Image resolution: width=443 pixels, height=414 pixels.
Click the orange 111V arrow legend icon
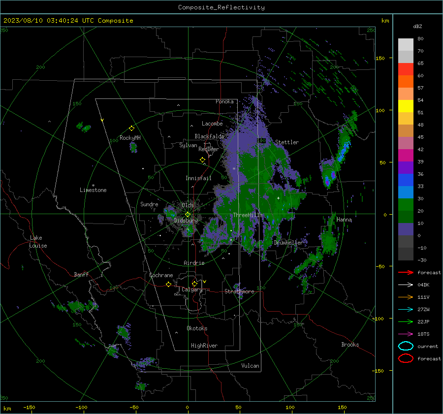pyautogui.click(x=406, y=297)
